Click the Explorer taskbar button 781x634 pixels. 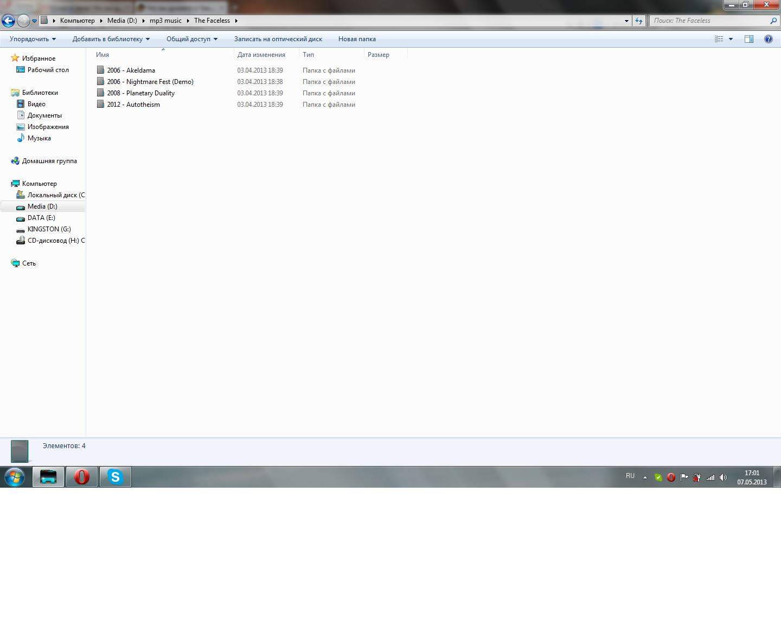click(48, 477)
